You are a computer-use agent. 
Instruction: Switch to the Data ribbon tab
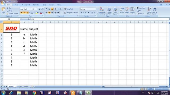(44, 5)
